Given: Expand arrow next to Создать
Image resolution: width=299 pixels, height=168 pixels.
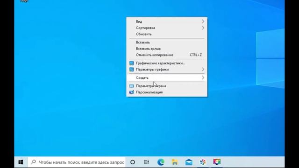Looking at the screenshot, I should (203, 78).
